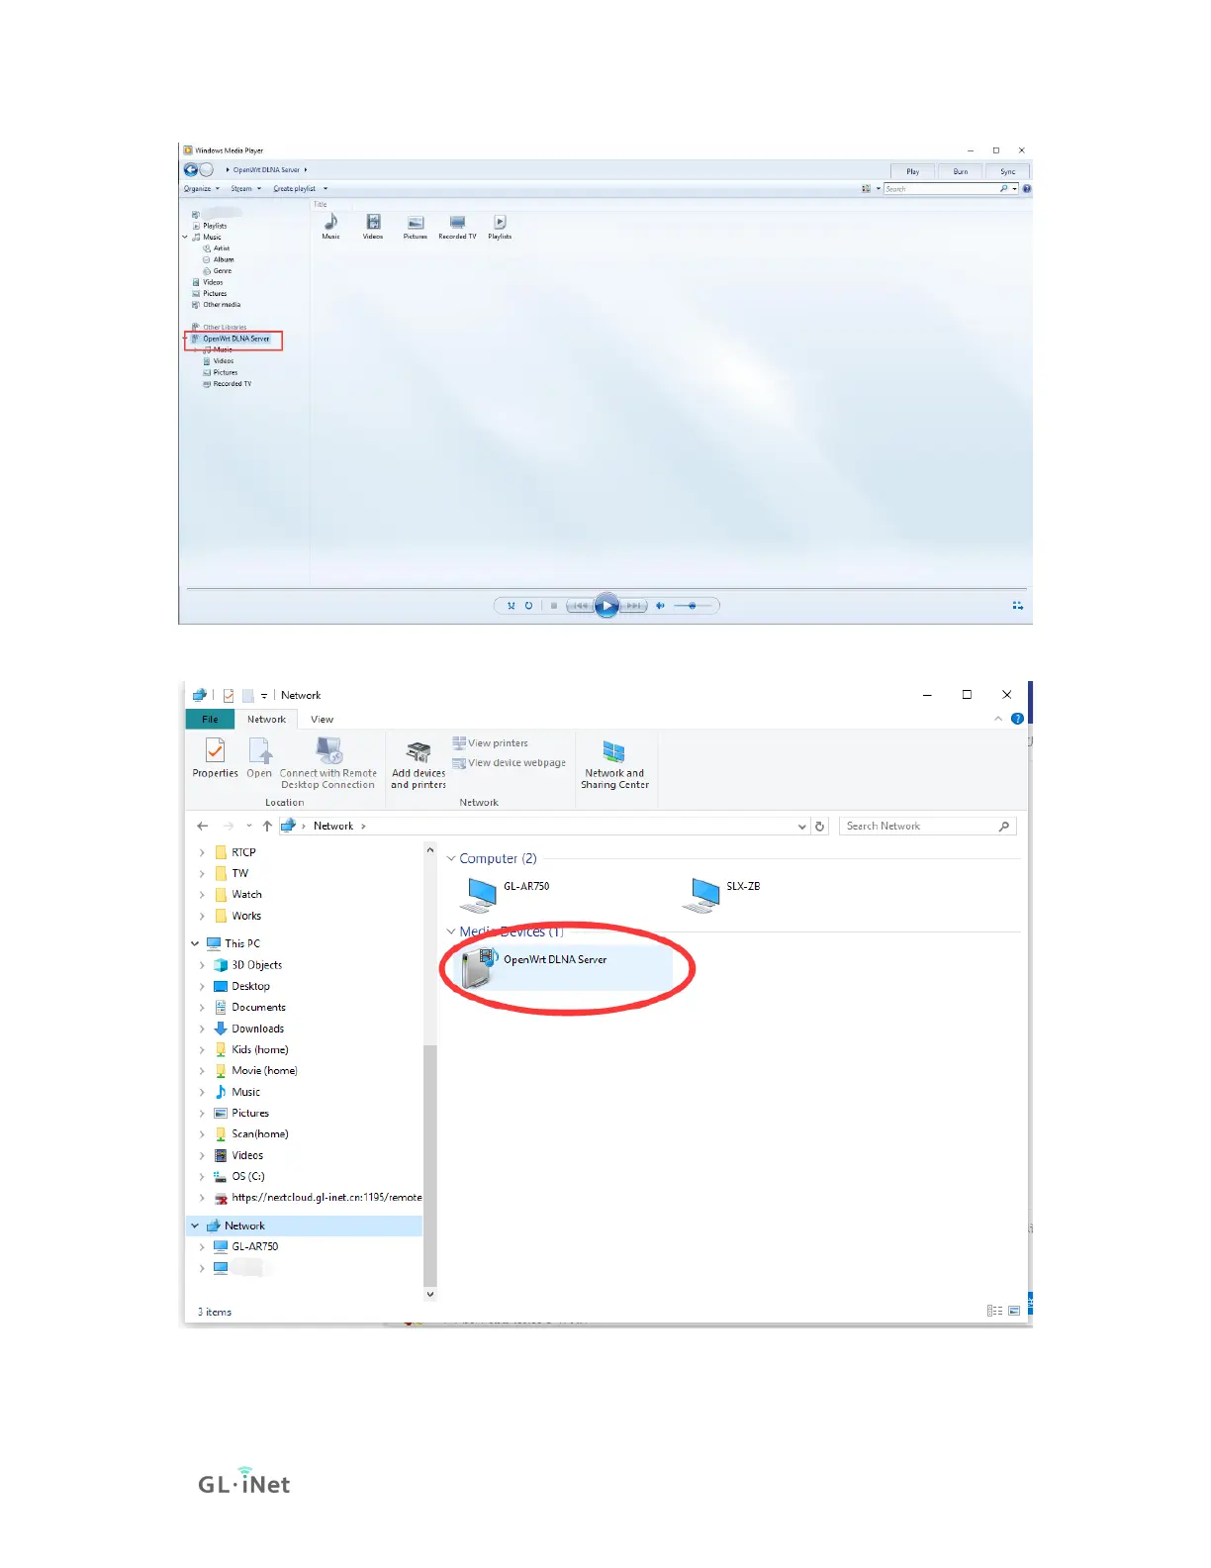1211x1568 pixels.
Task: Collapse the Computer (2) group
Action: click(x=451, y=858)
